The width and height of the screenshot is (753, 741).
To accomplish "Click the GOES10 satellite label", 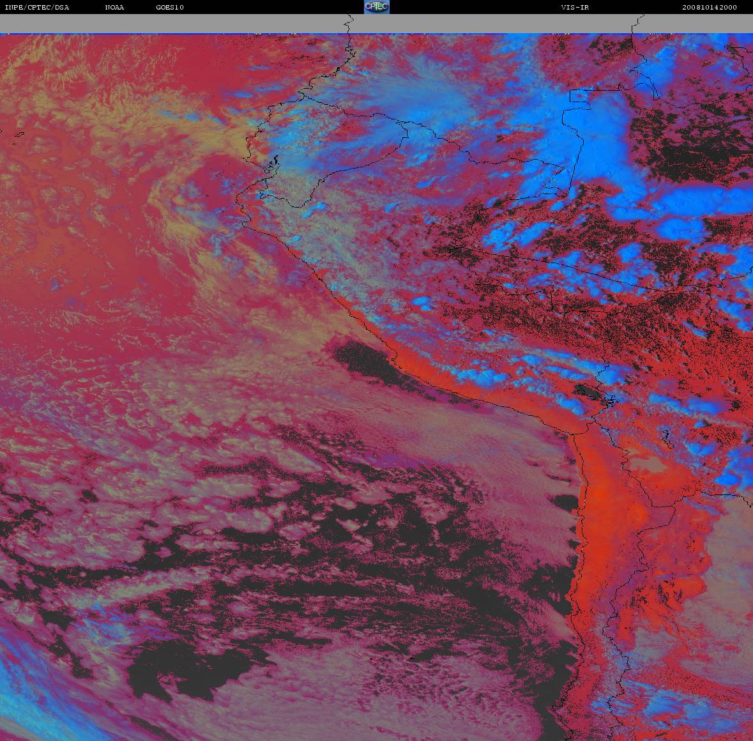I will (170, 7).
